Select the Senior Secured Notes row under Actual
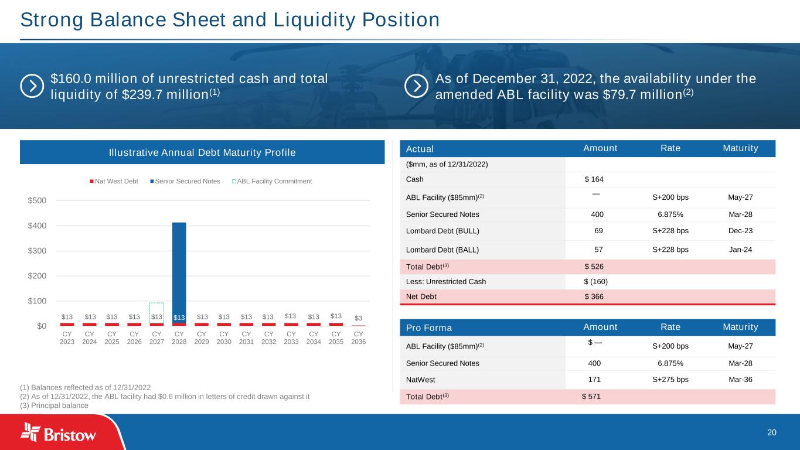This screenshot has width=800, height=450. click(587, 214)
